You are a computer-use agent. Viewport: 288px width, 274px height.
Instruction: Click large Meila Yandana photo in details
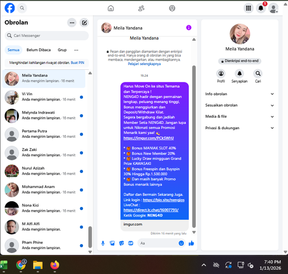tap(240, 34)
